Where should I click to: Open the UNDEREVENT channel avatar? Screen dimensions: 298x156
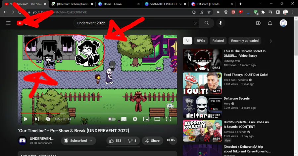click(x=22, y=140)
